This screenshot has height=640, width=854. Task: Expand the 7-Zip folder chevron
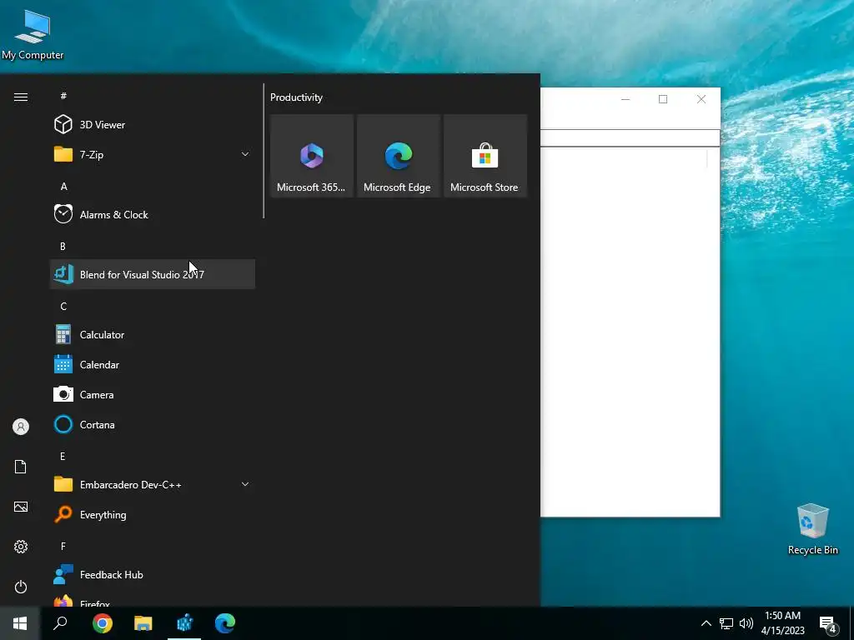(x=245, y=154)
